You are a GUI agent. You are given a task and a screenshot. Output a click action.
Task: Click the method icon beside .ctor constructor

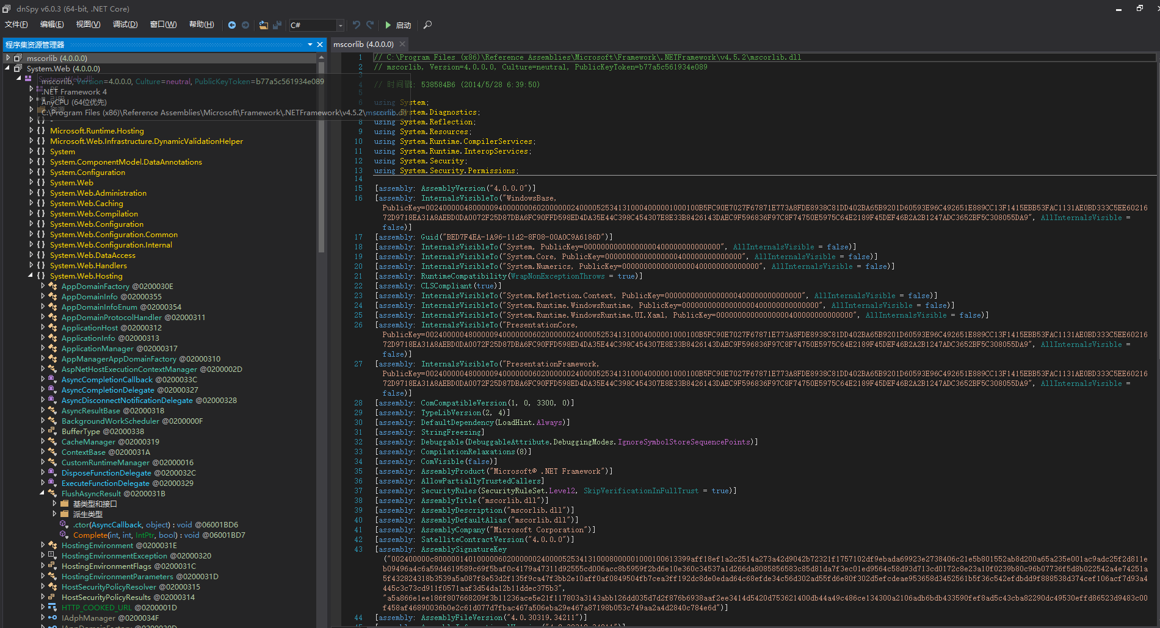63,524
